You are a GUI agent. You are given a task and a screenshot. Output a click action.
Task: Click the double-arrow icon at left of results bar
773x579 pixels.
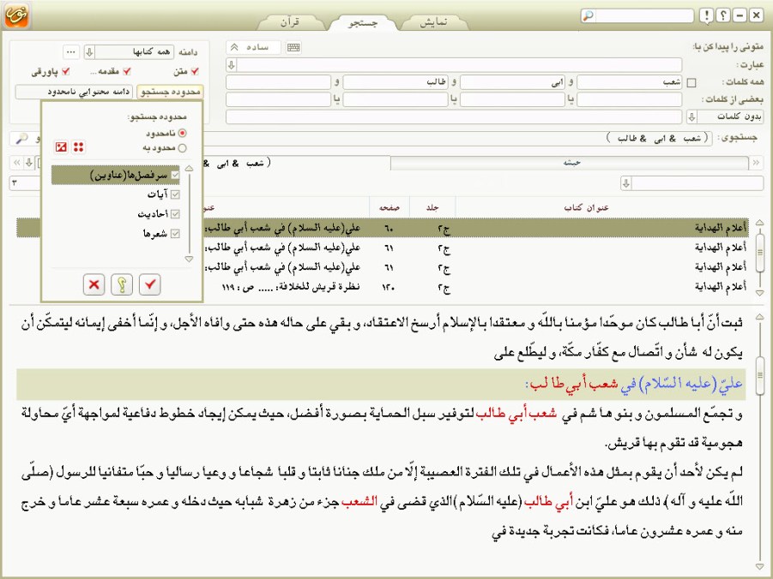[17, 163]
